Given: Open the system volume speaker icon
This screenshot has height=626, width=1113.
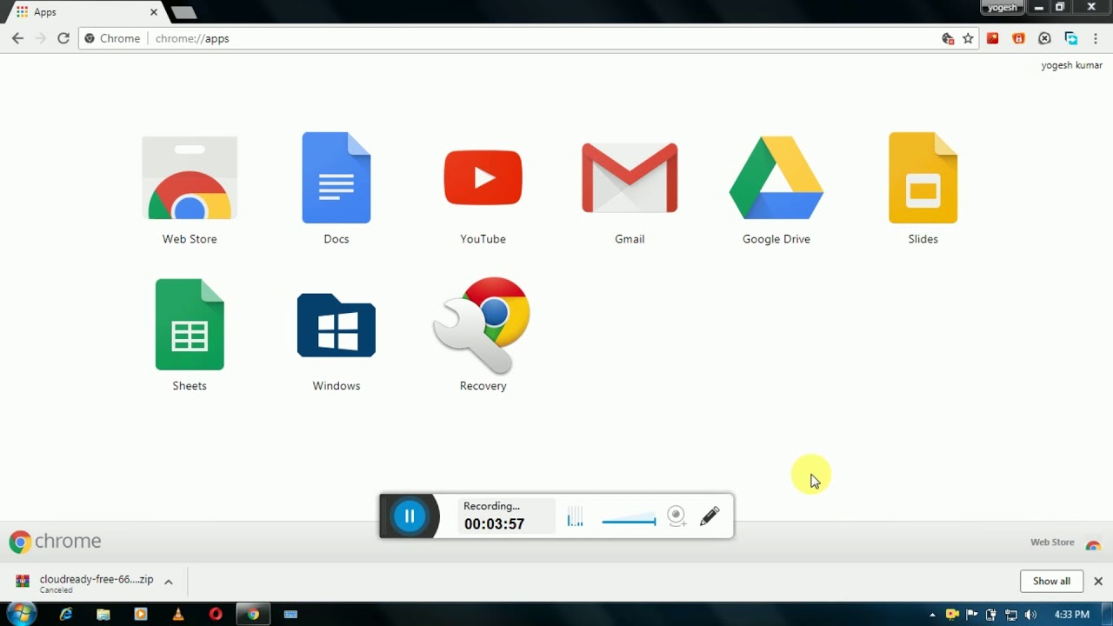Looking at the screenshot, I should click(1030, 614).
